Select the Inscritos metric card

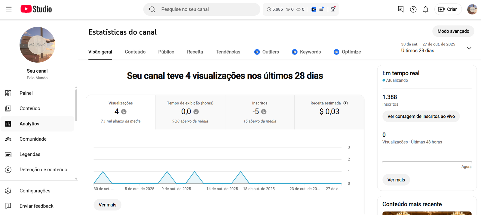tap(260, 112)
